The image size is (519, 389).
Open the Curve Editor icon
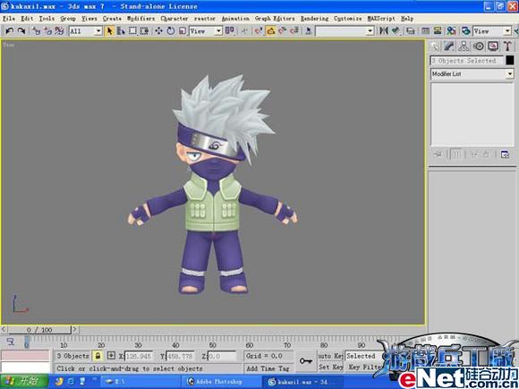point(426,31)
